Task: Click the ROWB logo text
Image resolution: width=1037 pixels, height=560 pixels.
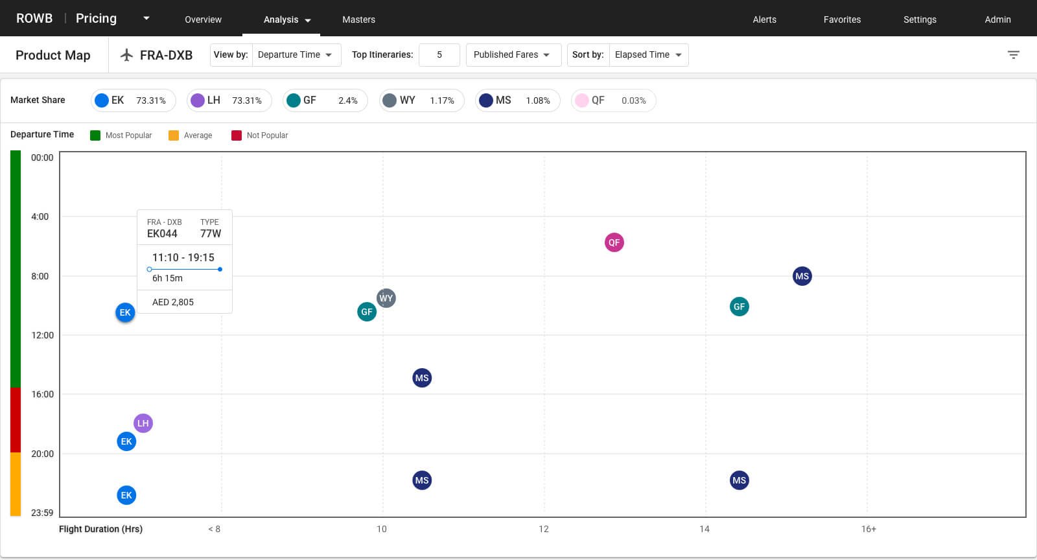Action: point(34,18)
